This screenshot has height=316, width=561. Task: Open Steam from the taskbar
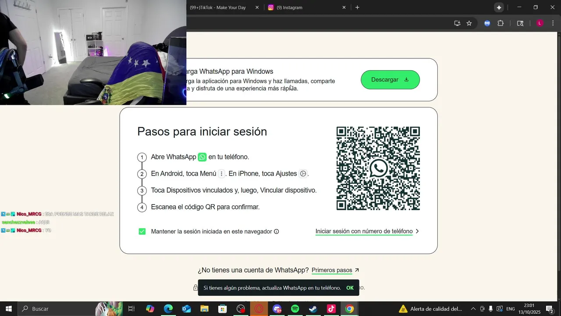[x=313, y=309]
